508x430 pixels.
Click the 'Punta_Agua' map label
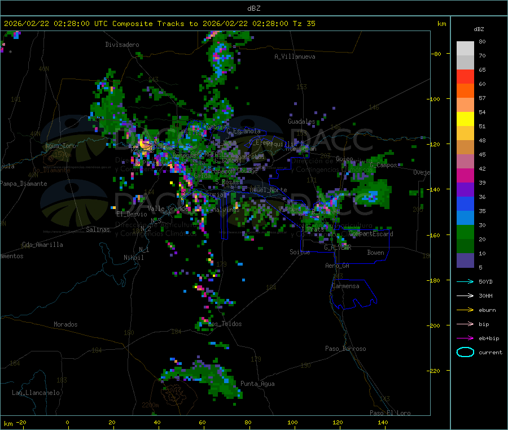257,384
